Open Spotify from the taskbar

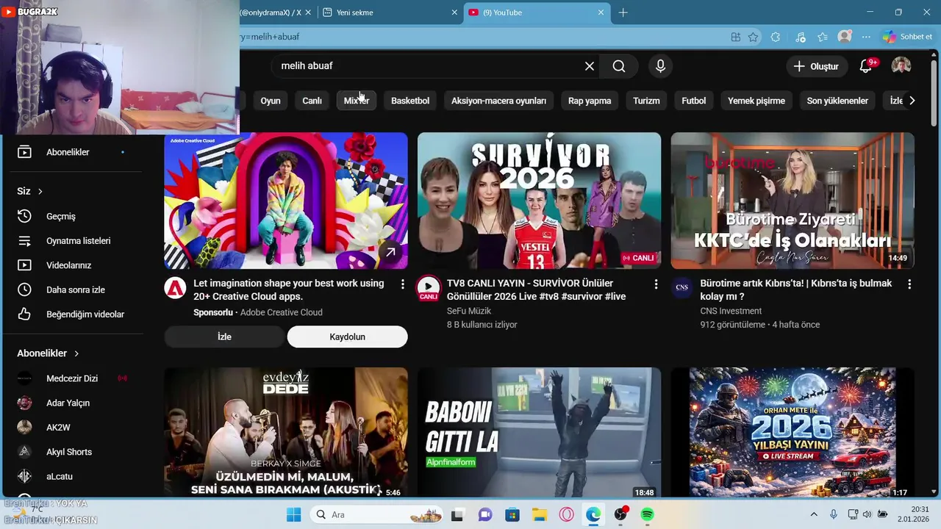(x=647, y=515)
